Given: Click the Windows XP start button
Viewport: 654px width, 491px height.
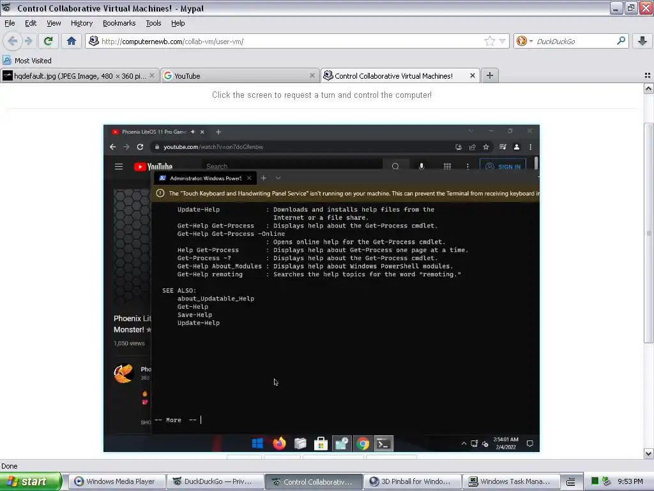Looking at the screenshot, I should (30, 481).
